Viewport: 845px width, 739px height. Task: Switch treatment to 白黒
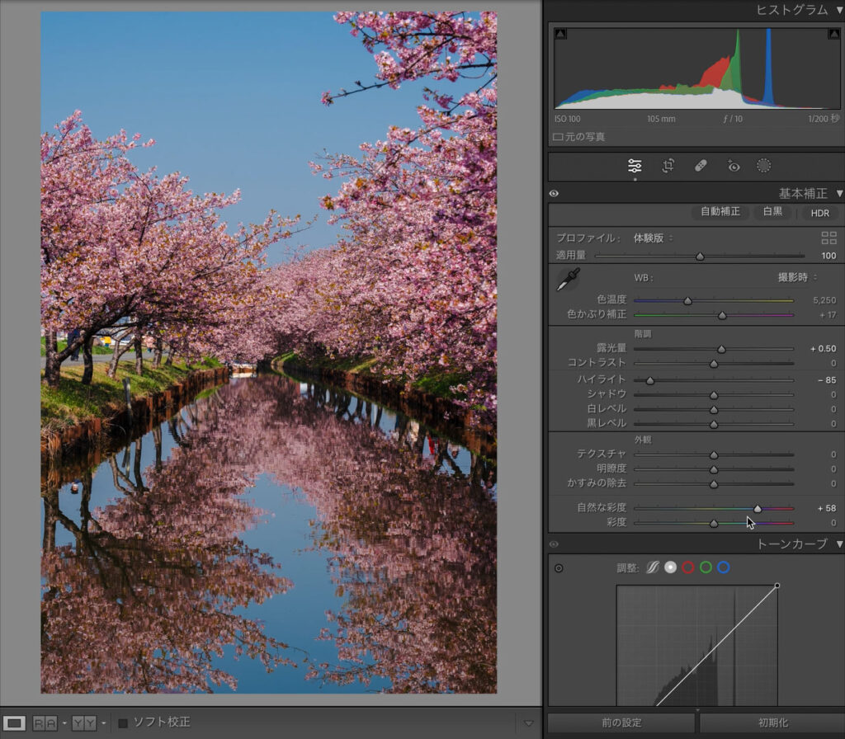[x=772, y=212]
